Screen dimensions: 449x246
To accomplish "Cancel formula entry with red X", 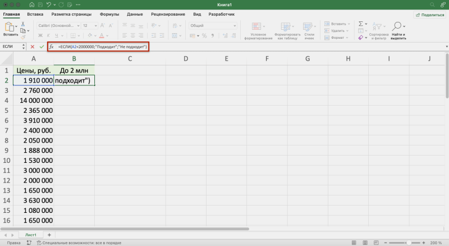I will (33, 47).
